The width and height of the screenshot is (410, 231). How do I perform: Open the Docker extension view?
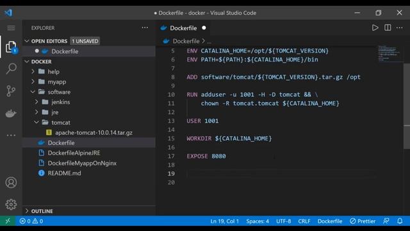11,113
